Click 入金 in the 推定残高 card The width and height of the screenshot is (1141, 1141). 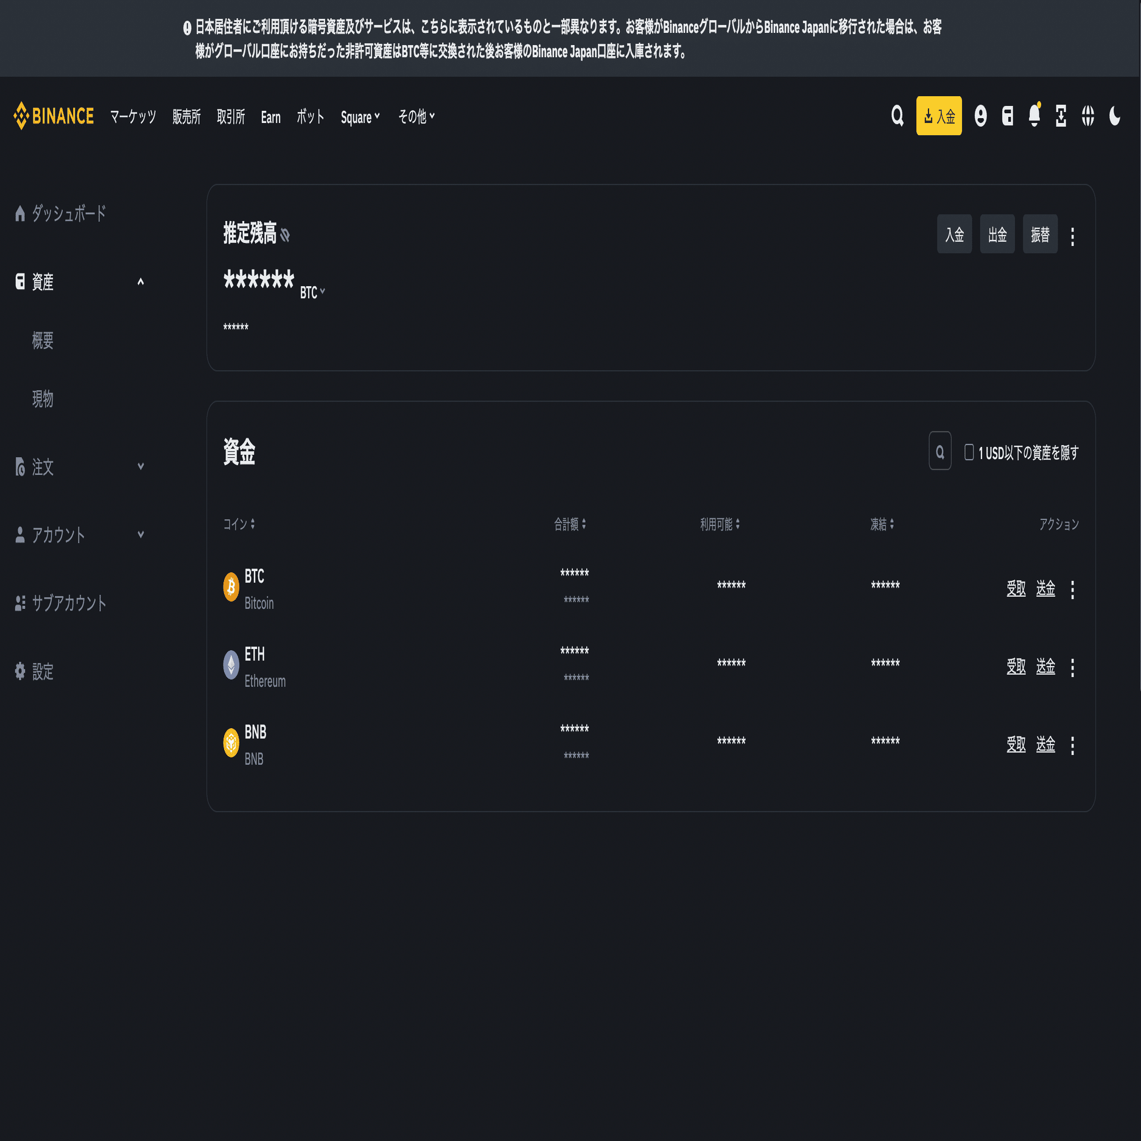click(955, 234)
